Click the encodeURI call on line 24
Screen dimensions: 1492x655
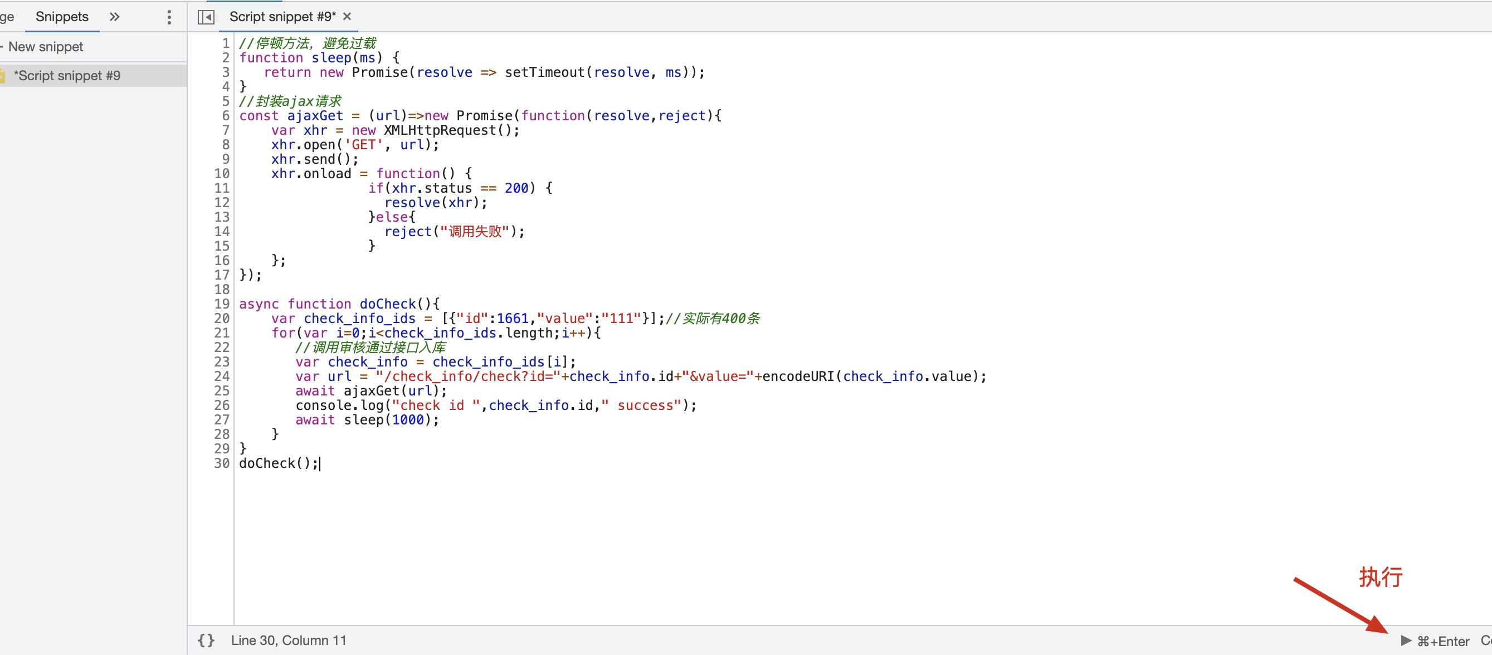[x=798, y=377]
